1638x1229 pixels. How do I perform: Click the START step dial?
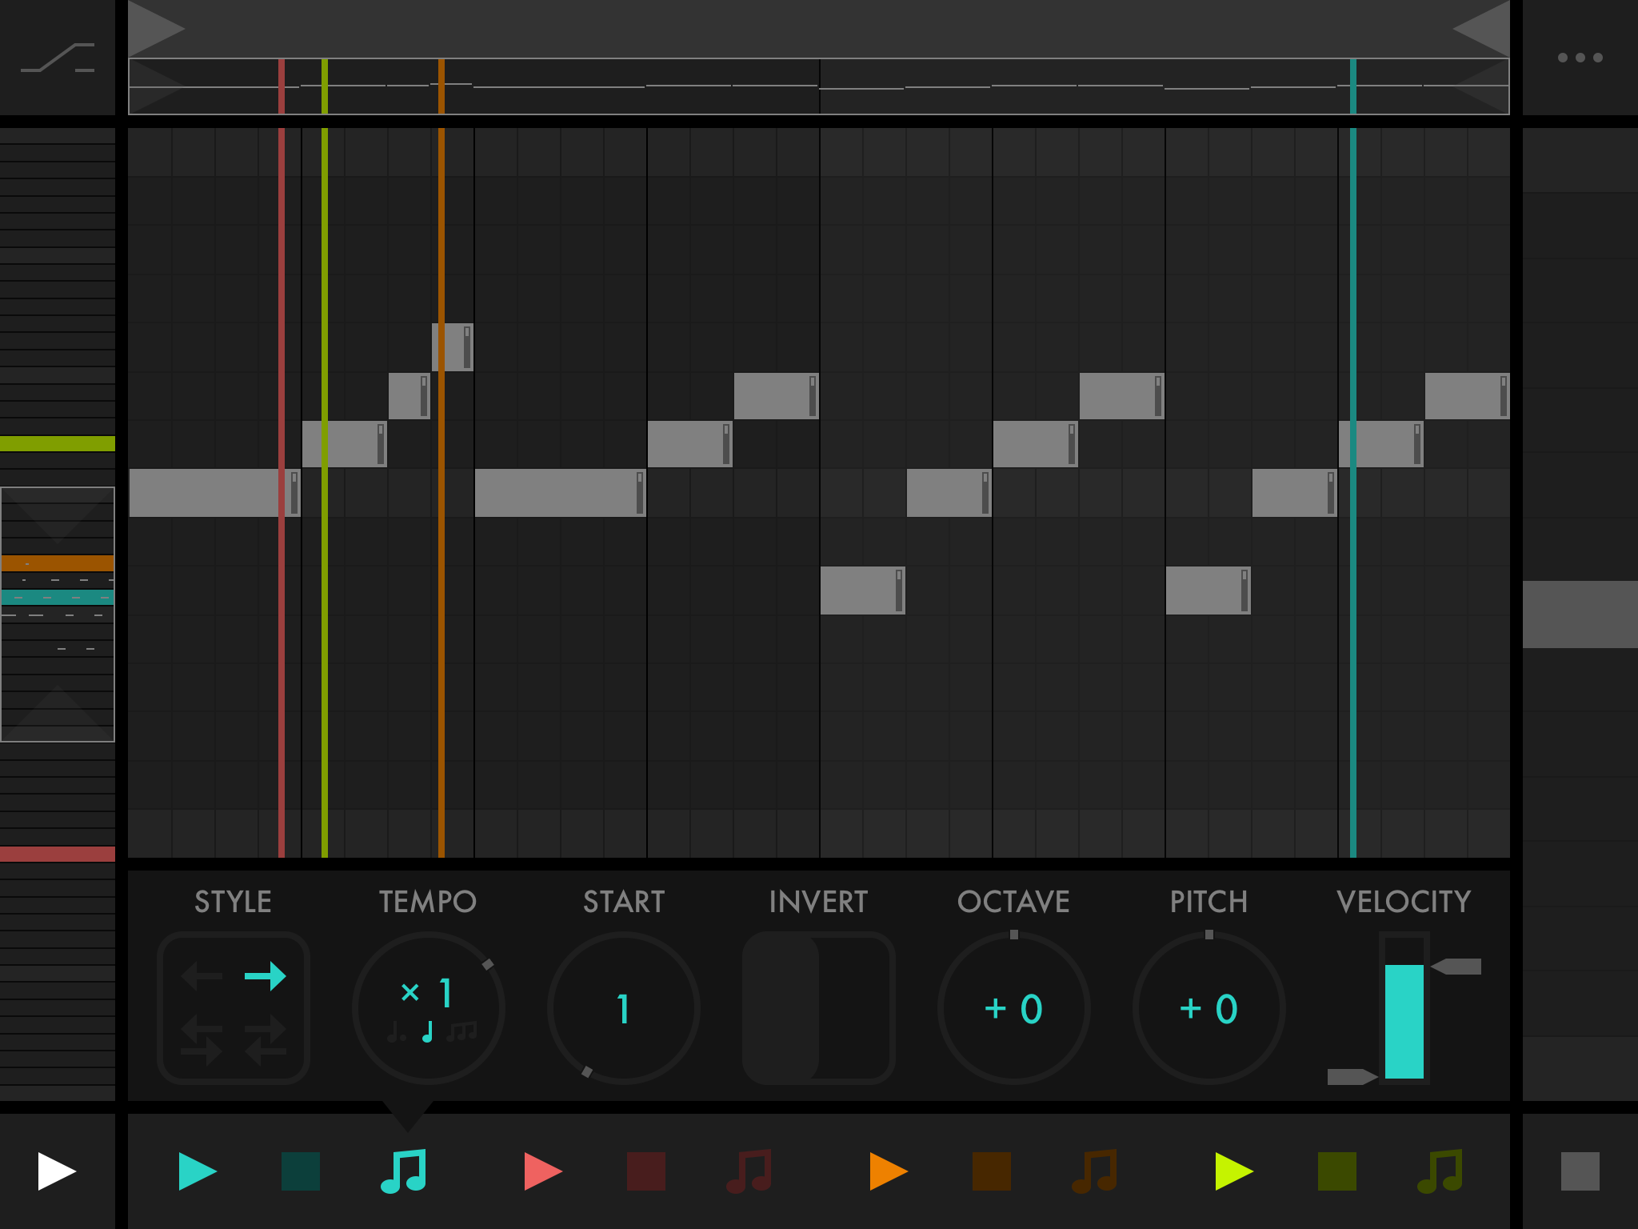tap(623, 1008)
